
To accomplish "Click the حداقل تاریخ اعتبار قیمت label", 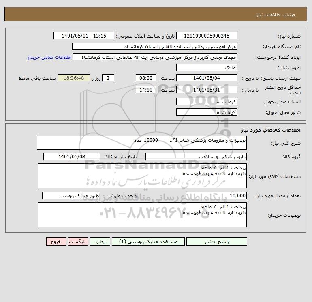I will point(283,90).
